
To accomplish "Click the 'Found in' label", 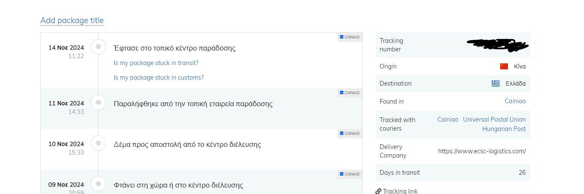I will 391,101.
